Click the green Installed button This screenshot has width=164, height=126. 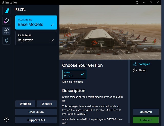pos(146,120)
